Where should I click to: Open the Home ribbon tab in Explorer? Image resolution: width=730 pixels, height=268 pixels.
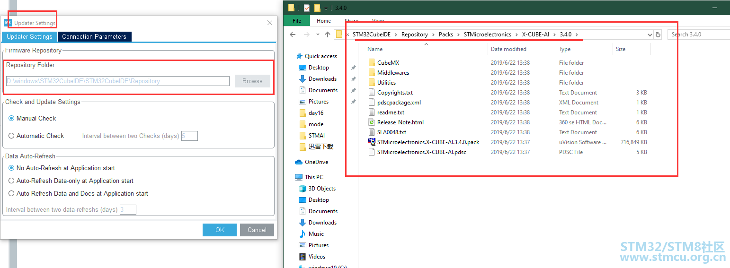coord(324,21)
